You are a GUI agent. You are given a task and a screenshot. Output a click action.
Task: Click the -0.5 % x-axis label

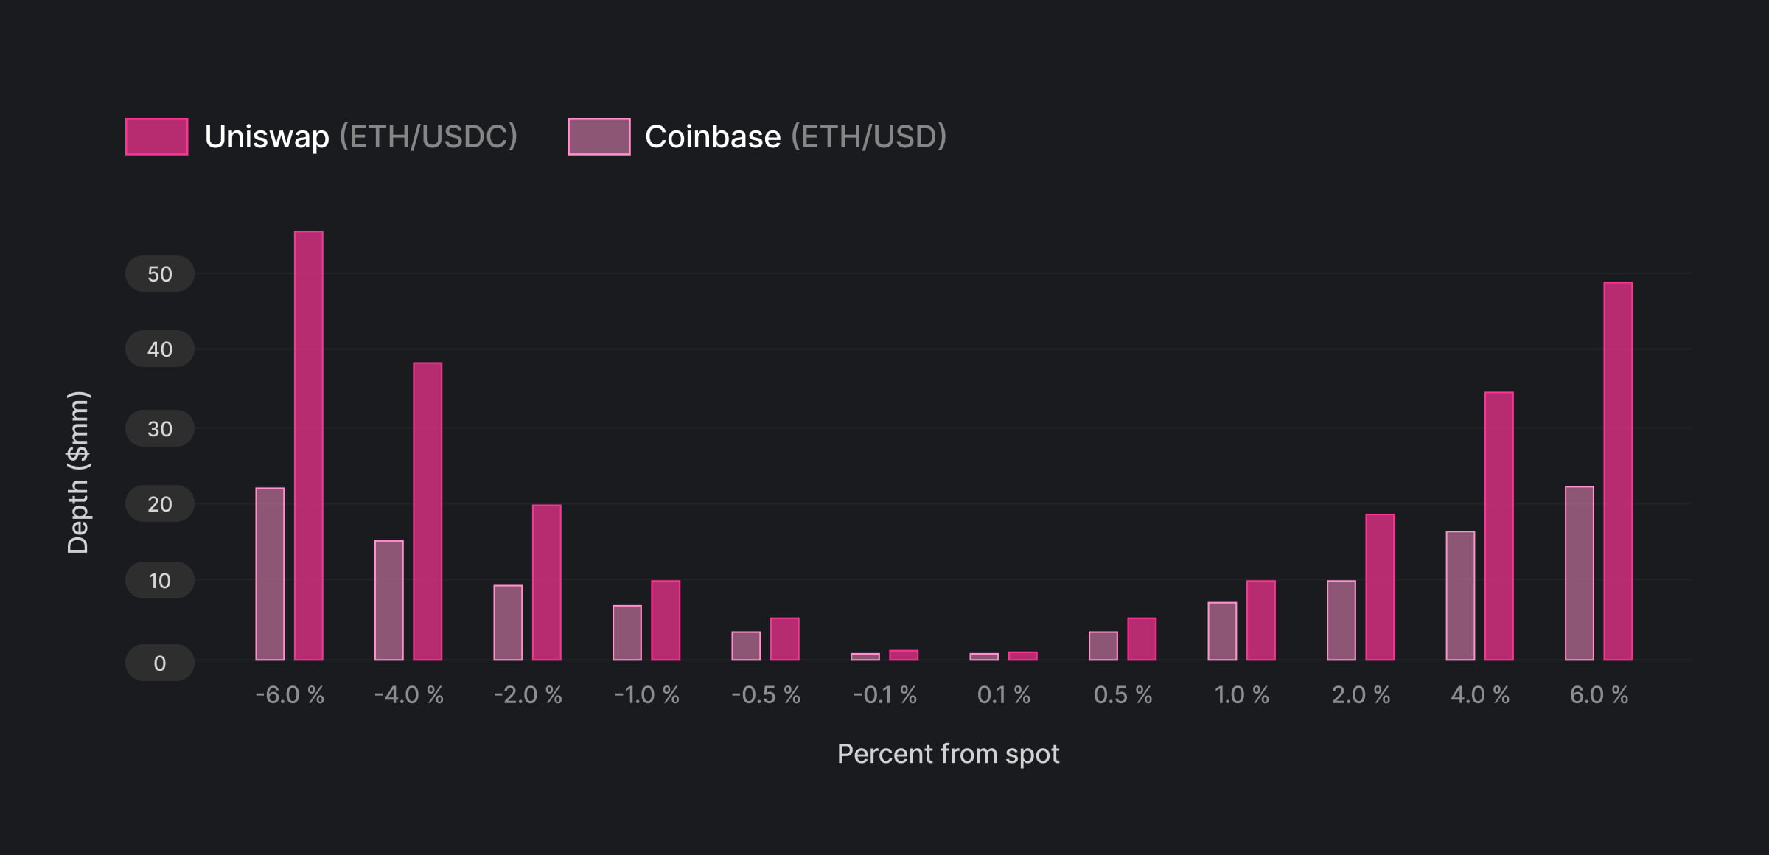pyautogui.click(x=766, y=695)
